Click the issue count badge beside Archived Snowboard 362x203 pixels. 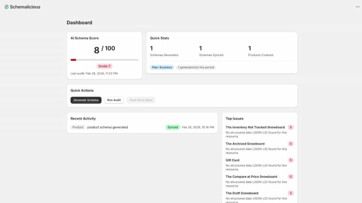tap(291, 144)
